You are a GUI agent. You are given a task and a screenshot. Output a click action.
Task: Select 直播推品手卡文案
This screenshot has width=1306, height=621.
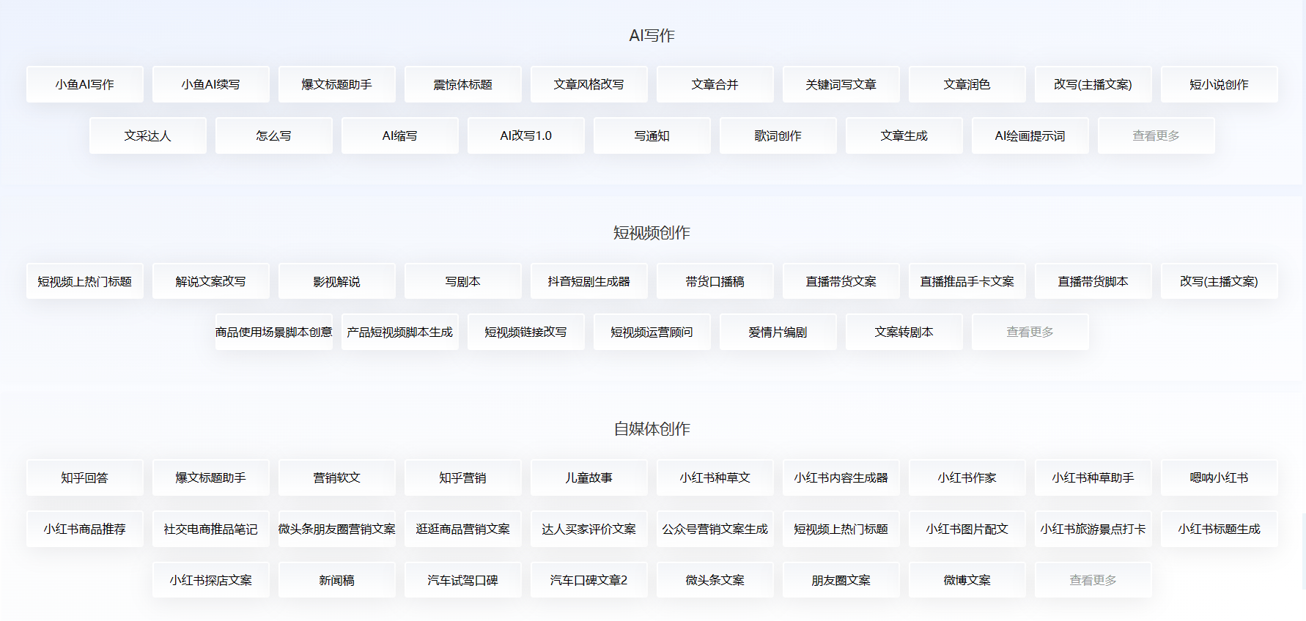point(967,281)
